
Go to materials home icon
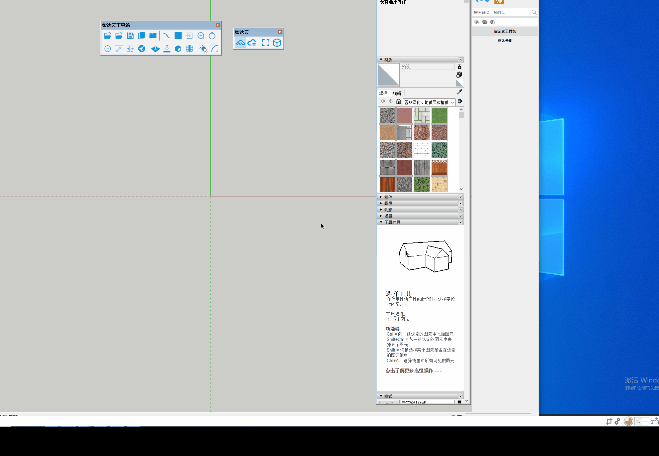(398, 101)
